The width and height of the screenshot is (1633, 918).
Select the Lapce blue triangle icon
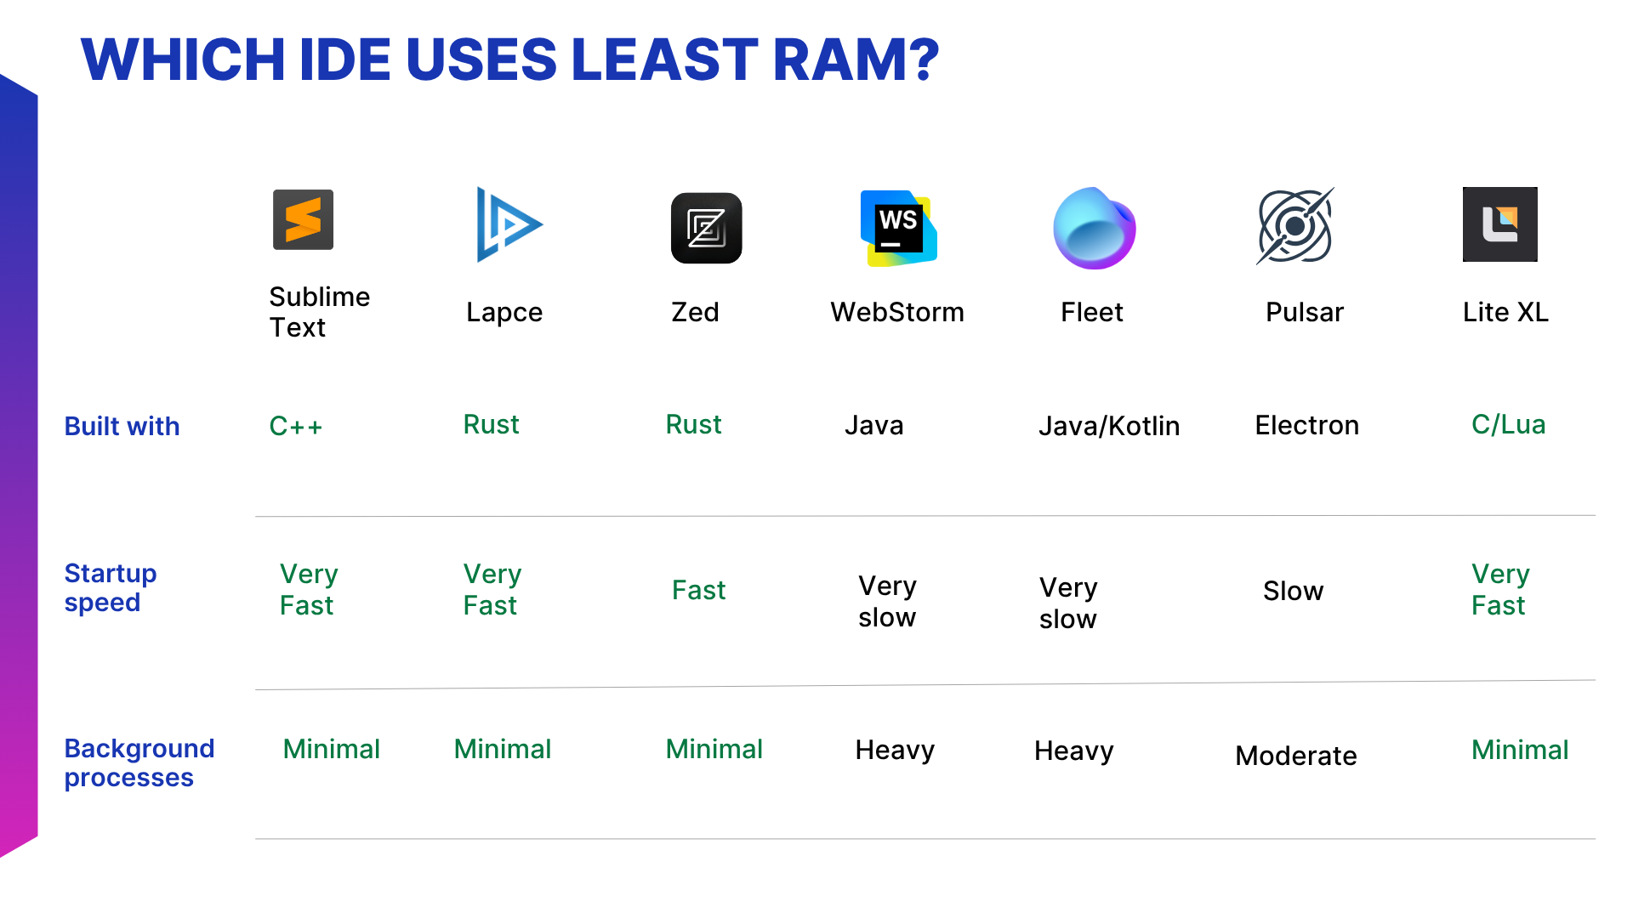point(509,224)
